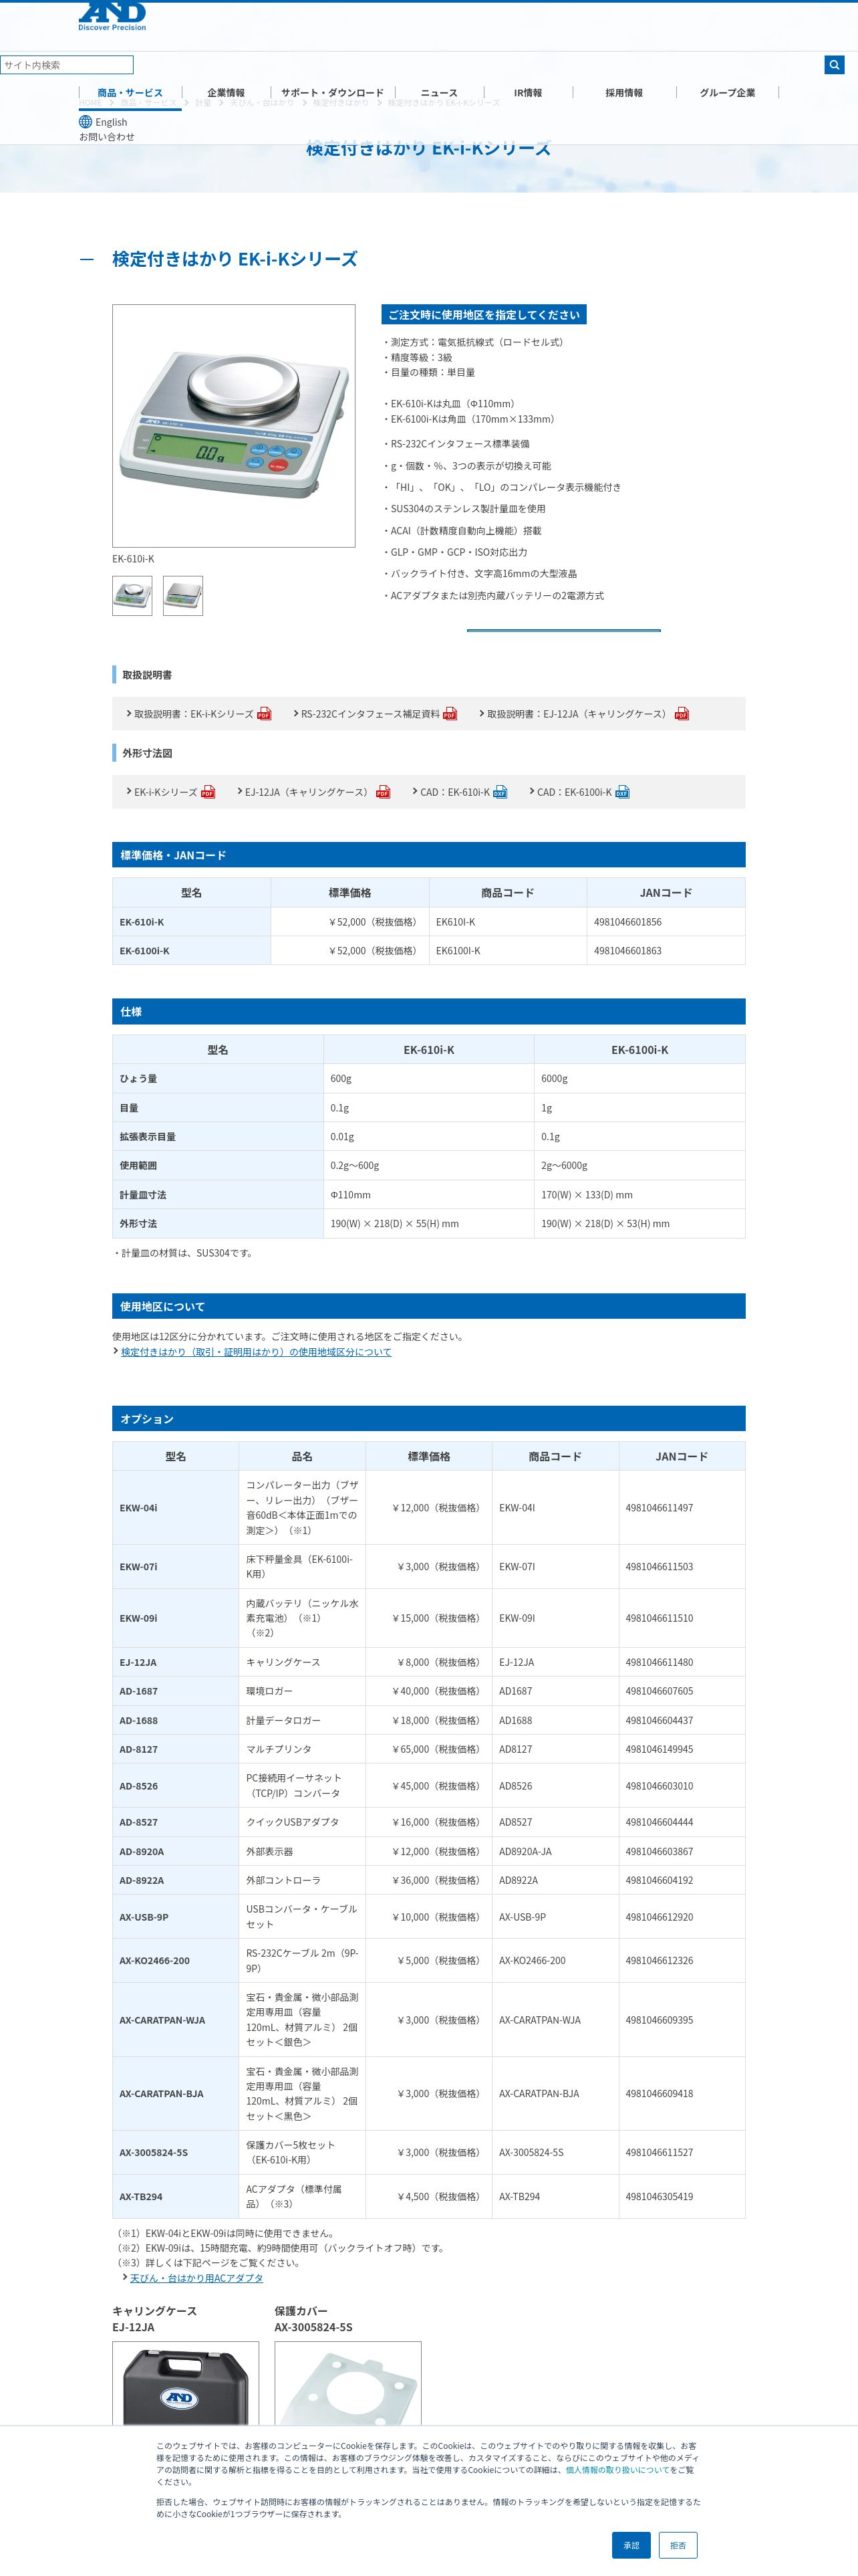This screenshot has width=858, height=2576.
Task: Open EJ-12JA carrying case dimensions PDF icon
Action: 382,792
